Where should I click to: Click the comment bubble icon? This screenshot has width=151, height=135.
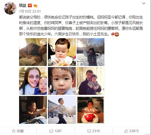89,131
